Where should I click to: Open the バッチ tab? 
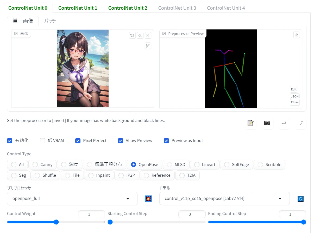coord(50,21)
